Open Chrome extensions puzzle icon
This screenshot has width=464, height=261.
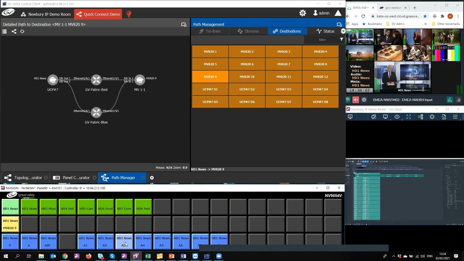[x=442, y=16]
